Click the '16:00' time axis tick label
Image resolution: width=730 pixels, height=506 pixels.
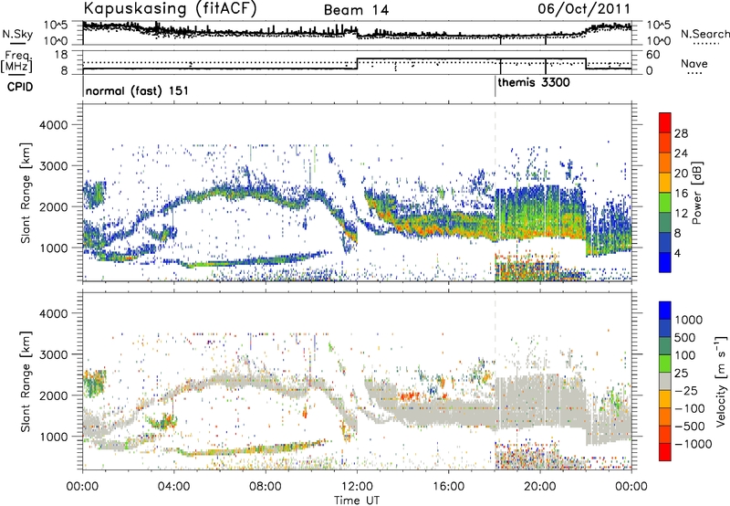pyautogui.click(x=448, y=487)
